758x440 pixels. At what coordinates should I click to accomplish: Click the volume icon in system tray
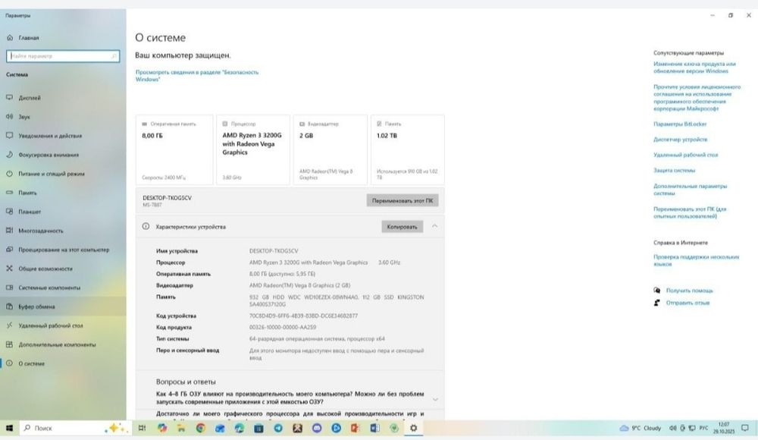coord(672,428)
